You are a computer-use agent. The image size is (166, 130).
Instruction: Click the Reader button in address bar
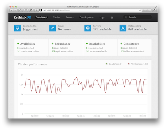coord(146,10)
